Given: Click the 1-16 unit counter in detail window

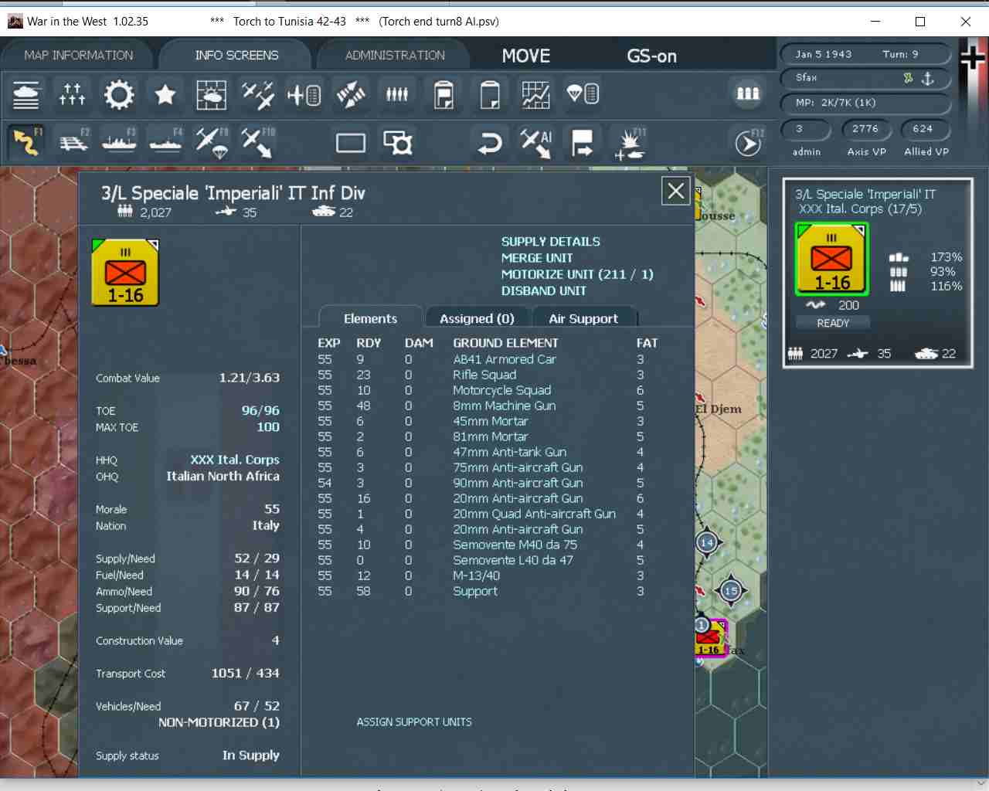Looking at the screenshot, I should click(x=125, y=273).
